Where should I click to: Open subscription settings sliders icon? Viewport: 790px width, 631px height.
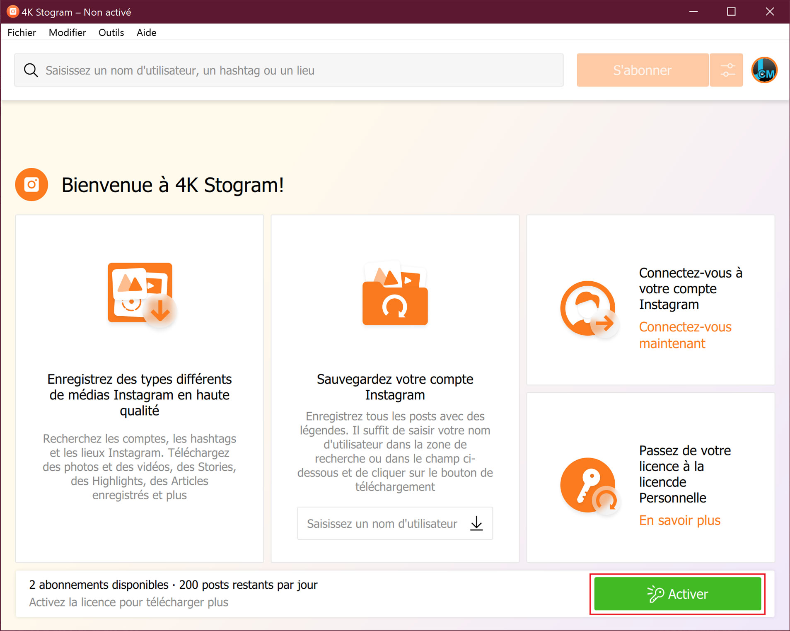727,70
